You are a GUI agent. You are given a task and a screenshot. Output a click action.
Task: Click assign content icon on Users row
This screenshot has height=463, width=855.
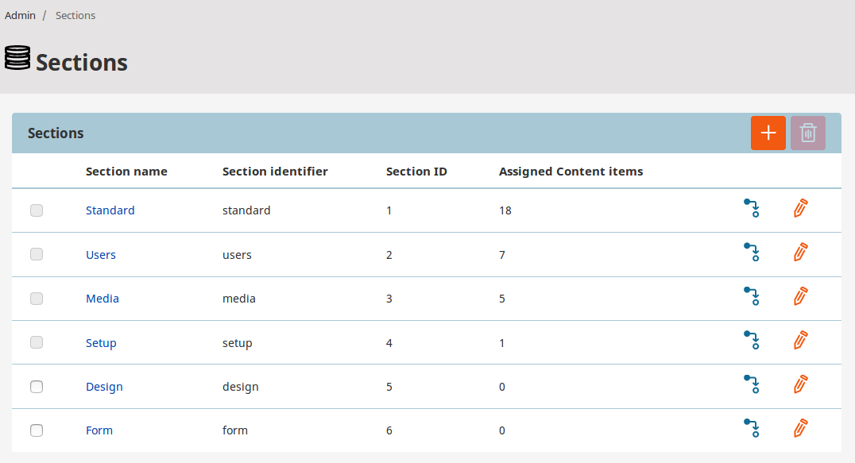(752, 252)
